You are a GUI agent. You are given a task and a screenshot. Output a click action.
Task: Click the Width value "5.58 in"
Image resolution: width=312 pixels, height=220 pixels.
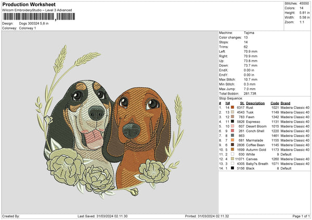click(304, 18)
